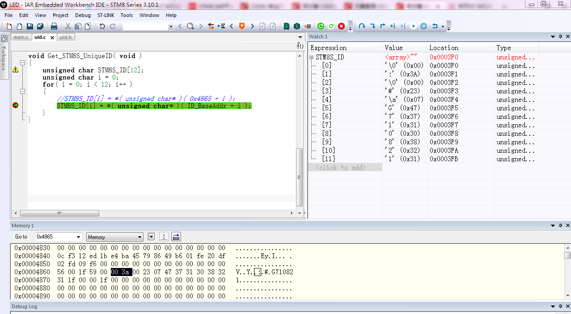Open the Project menu

click(60, 15)
